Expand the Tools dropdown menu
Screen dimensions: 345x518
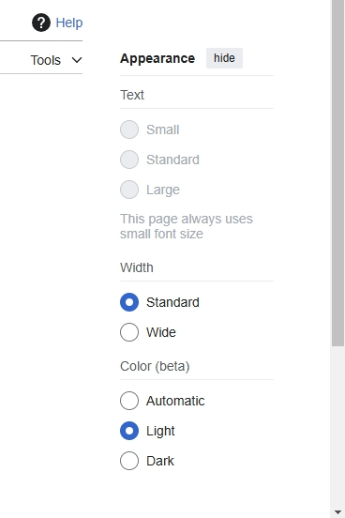pyautogui.click(x=56, y=60)
